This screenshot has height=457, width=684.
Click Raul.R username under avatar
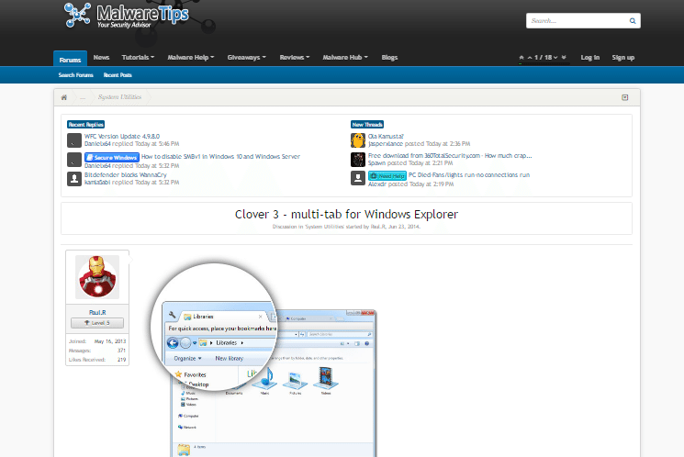[x=97, y=312]
